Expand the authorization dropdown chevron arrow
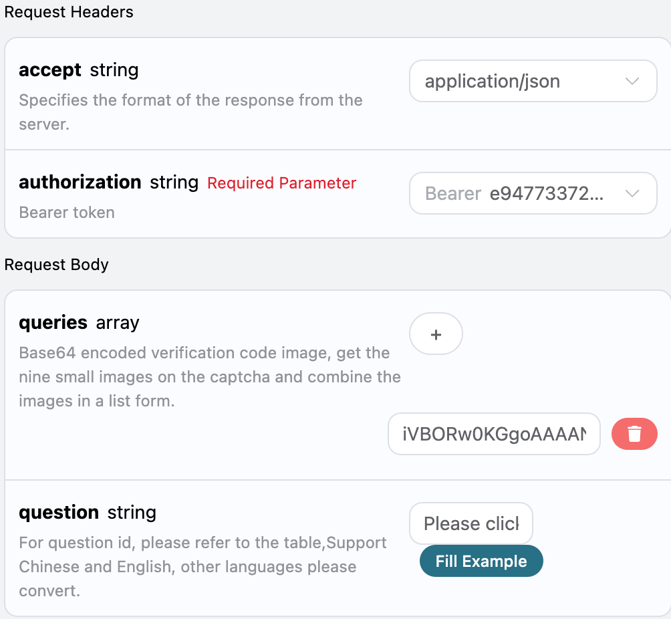This screenshot has width=671, height=619. pos(632,194)
